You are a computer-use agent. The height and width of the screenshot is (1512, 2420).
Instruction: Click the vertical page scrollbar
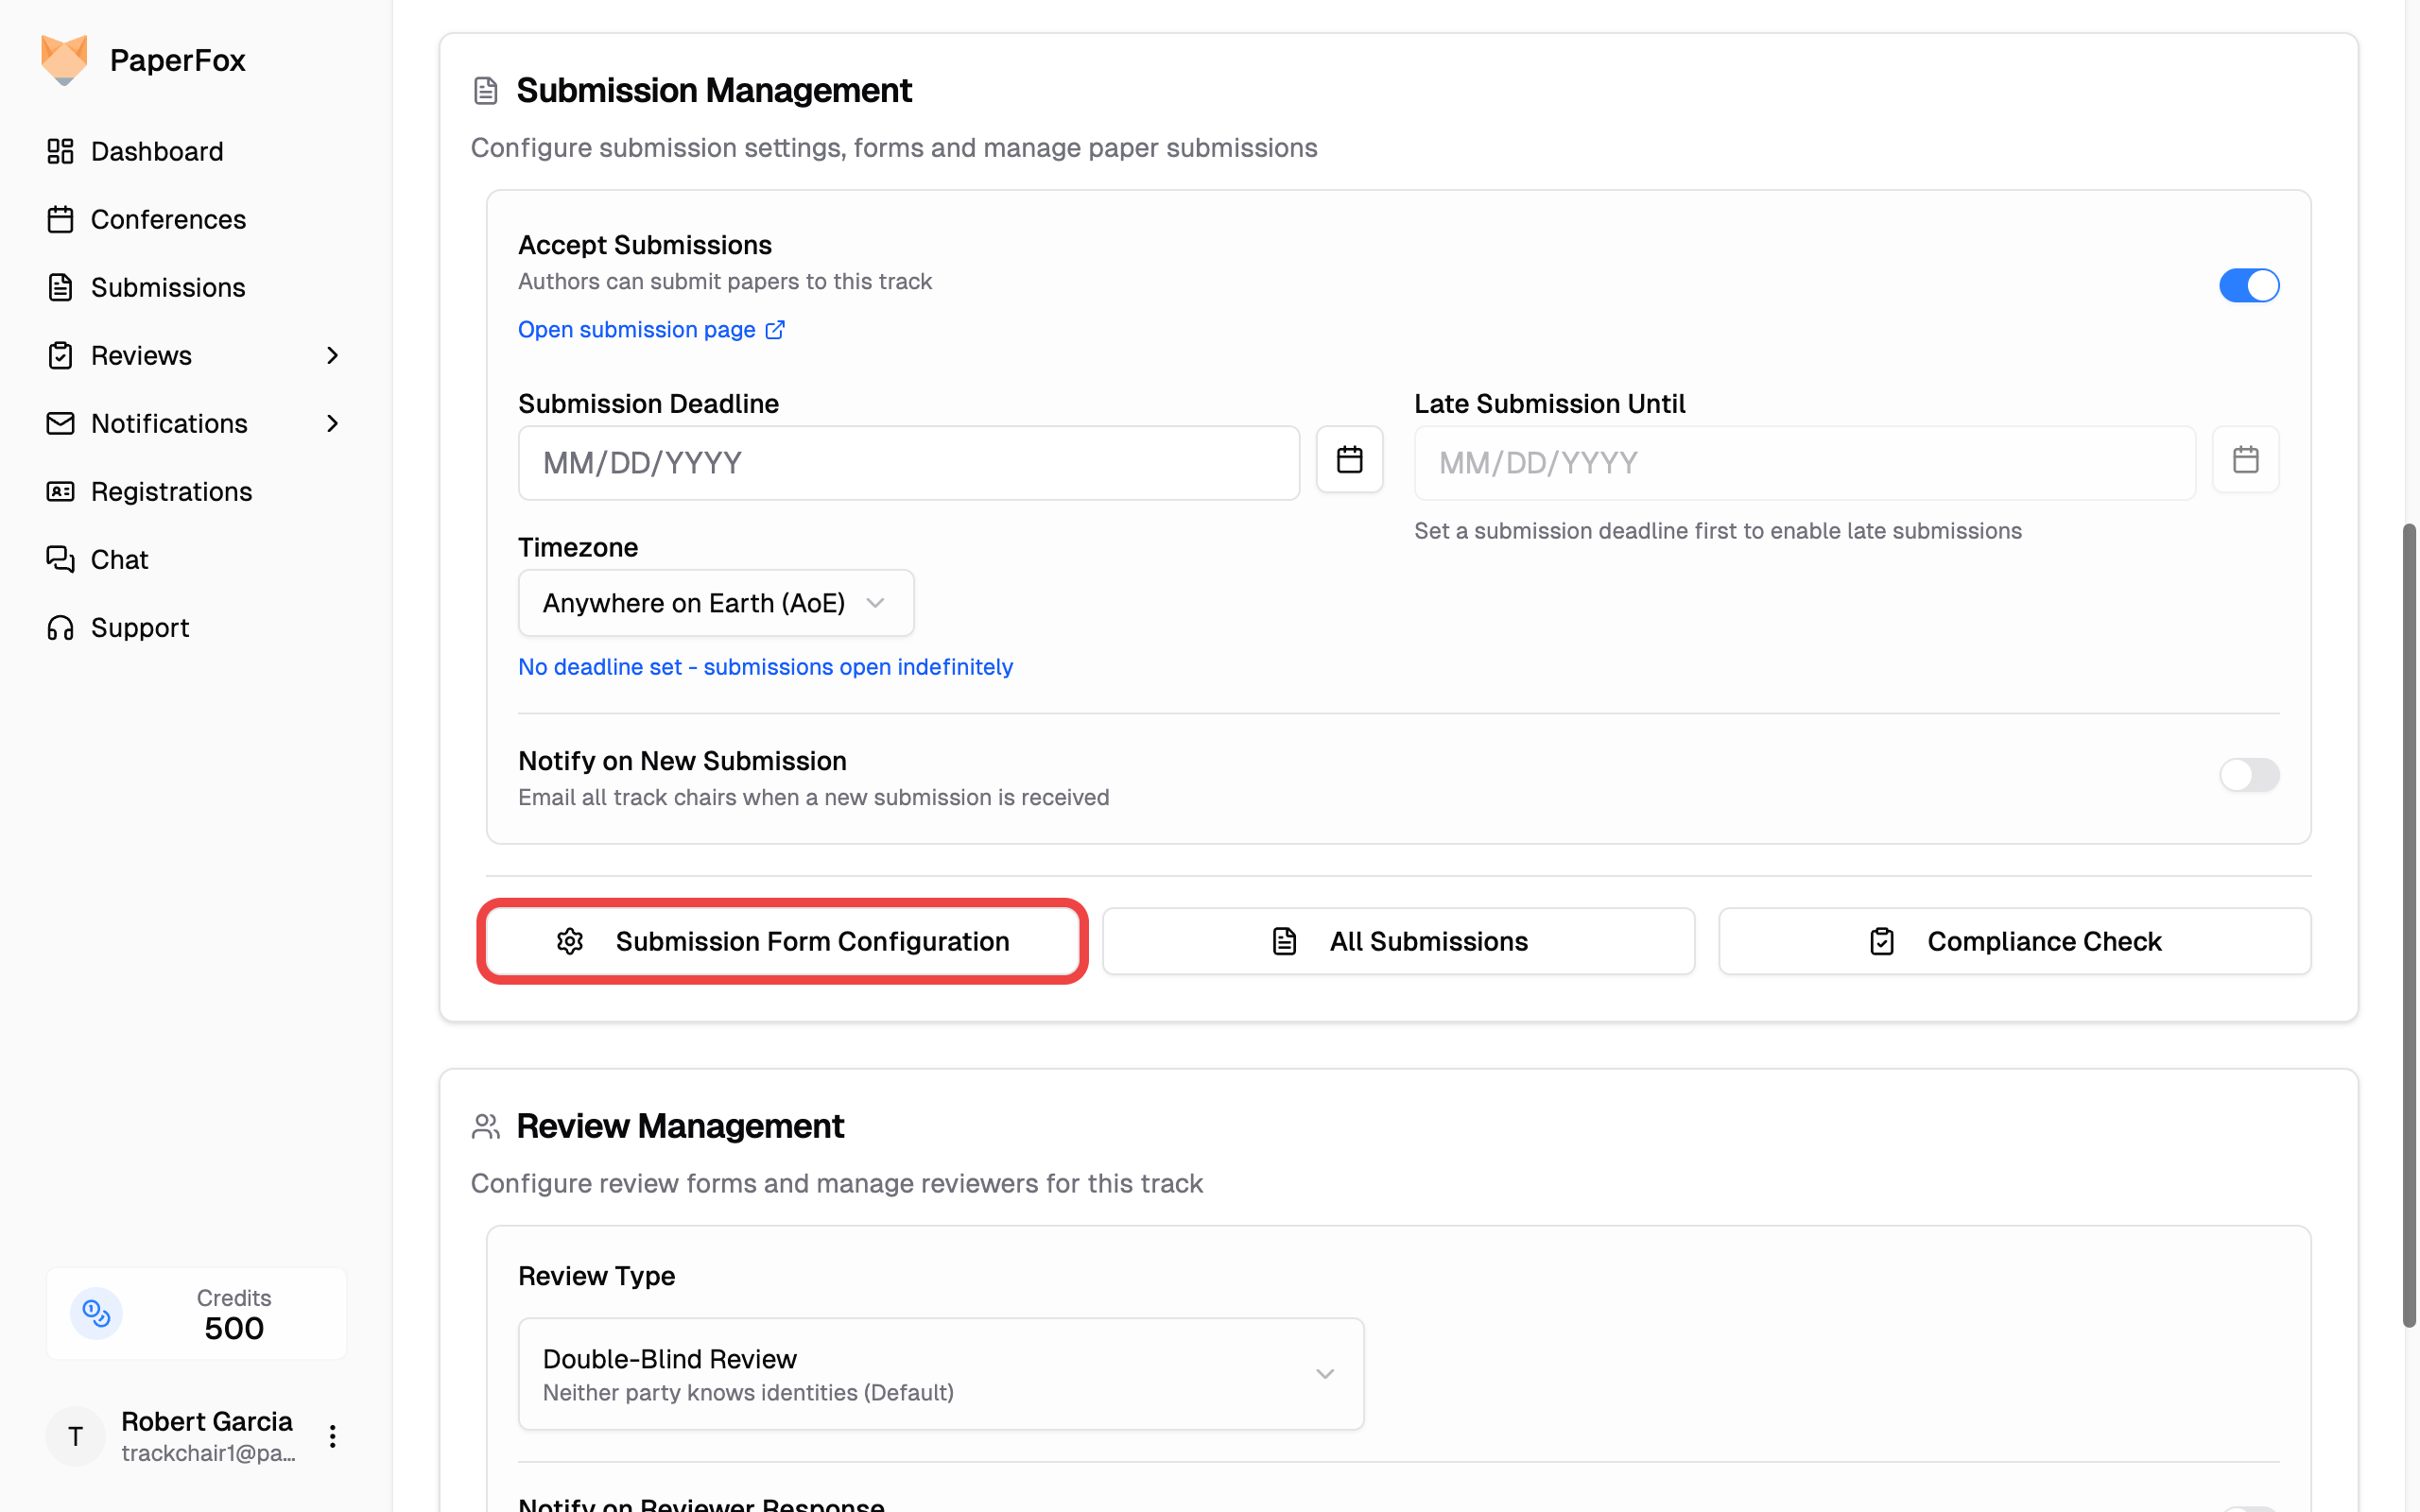[x=2408, y=925]
